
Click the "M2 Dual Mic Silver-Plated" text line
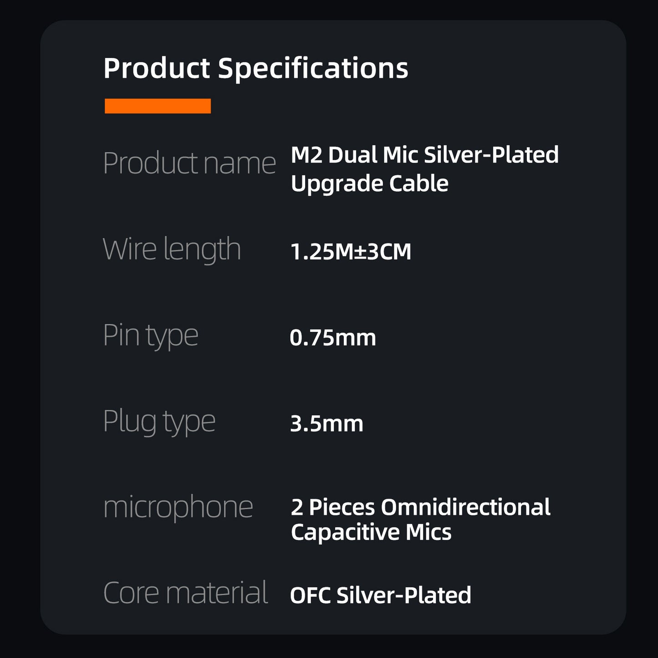point(424,155)
